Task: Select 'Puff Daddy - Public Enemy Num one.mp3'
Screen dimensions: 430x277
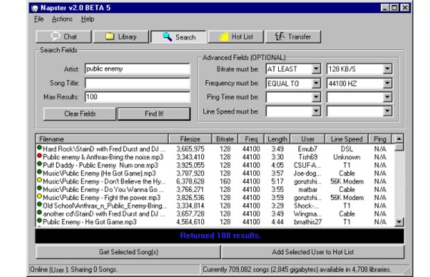Action: pyautogui.click(x=101, y=166)
